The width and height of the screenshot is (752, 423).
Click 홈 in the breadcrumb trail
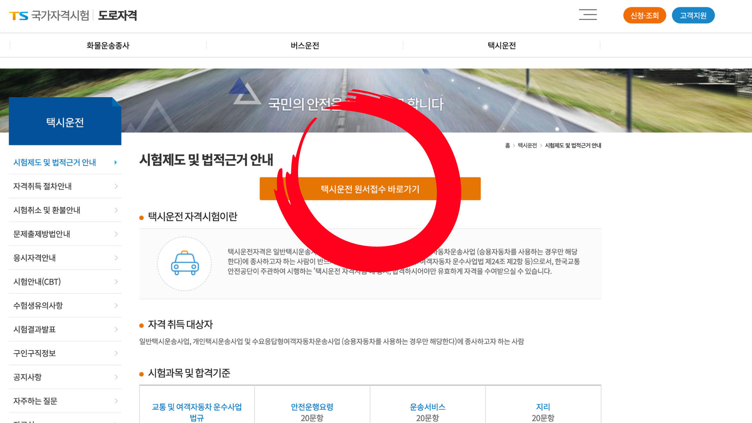click(508, 145)
